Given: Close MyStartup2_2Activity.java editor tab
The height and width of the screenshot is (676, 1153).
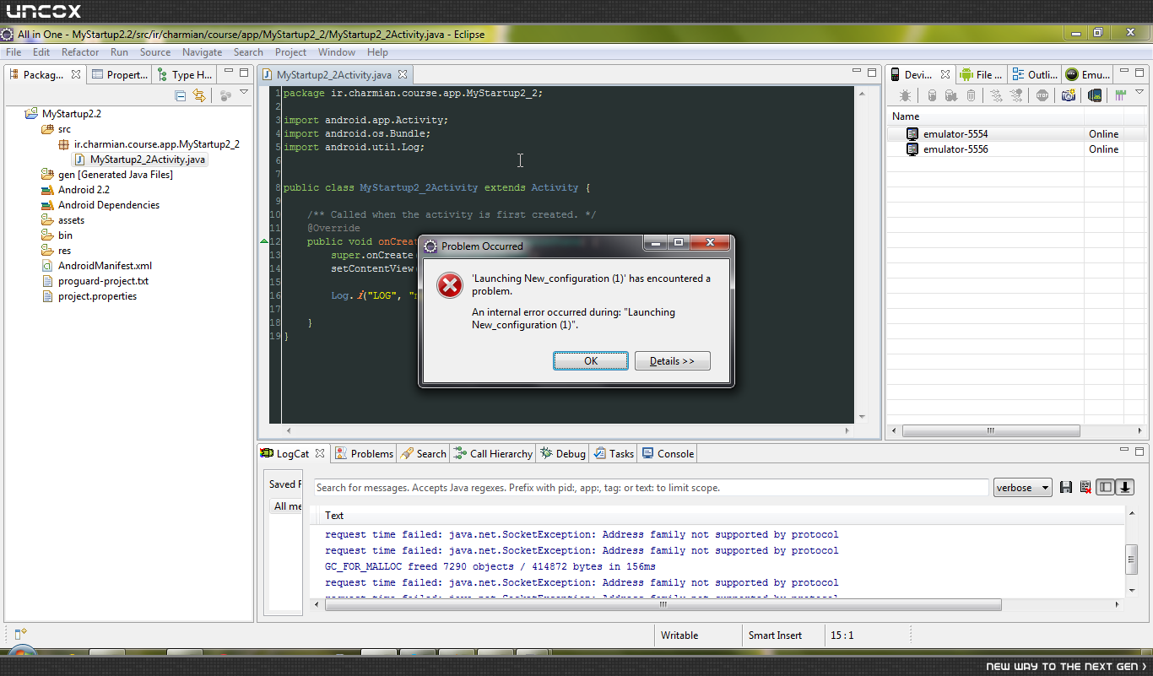Looking at the screenshot, I should click(403, 74).
